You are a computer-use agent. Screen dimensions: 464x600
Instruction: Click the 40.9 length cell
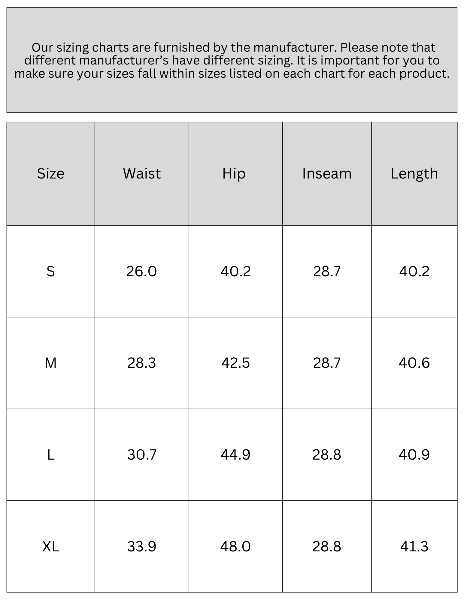point(414,455)
